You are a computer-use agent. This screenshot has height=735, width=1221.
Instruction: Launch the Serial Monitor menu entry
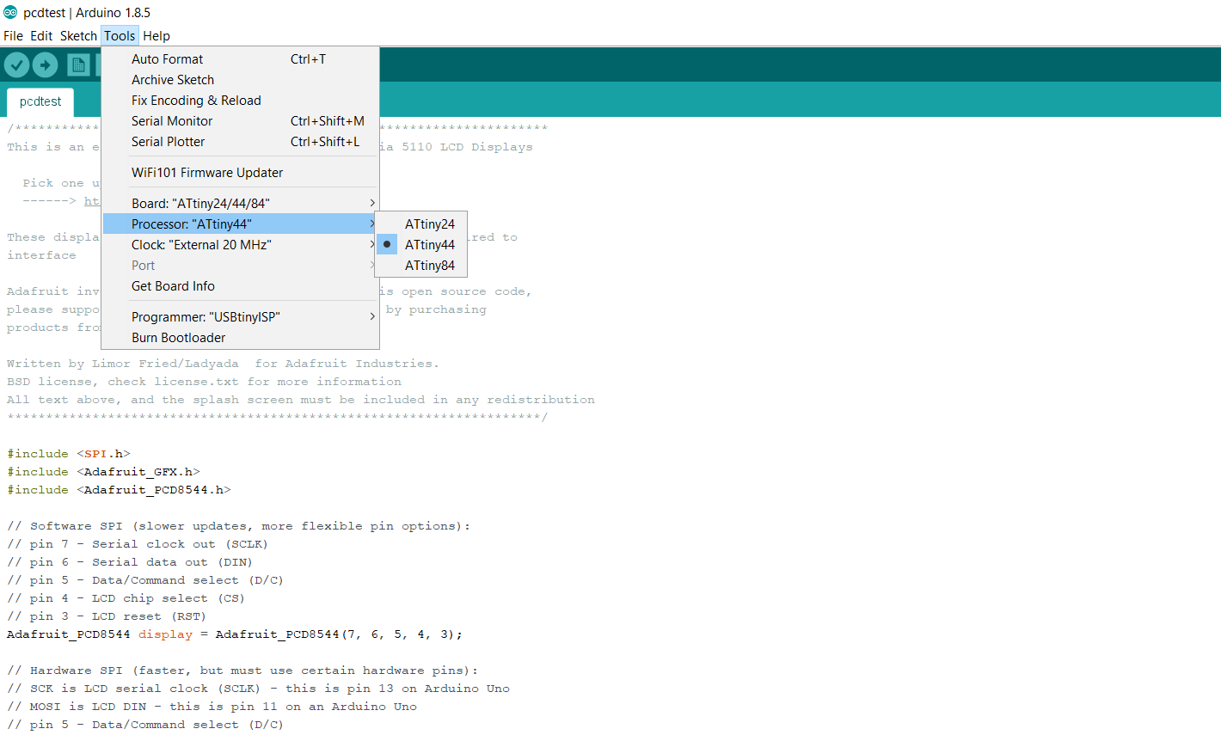[x=240, y=121]
